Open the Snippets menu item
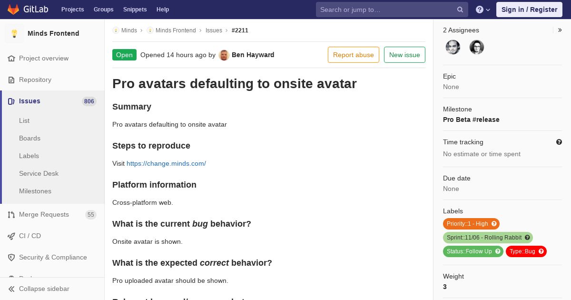The image size is (571, 300). pos(135,10)
